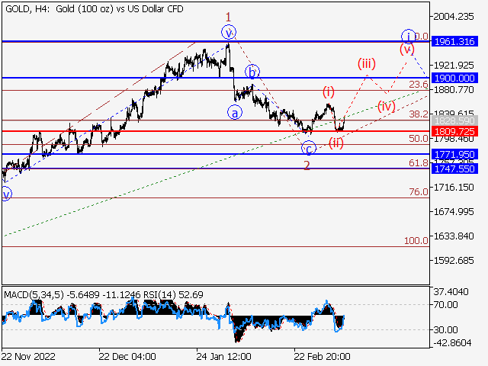
Task: Click the '24 Jan 12:00' time axis label
Action: pyautogui.click(x=223, y=357)
